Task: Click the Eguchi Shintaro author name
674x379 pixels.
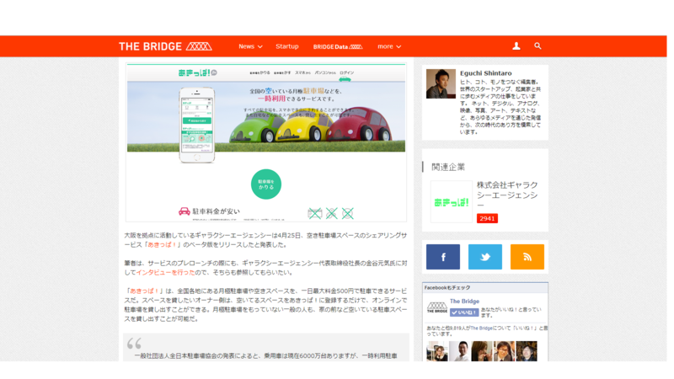Action: (x=486, y=73)
